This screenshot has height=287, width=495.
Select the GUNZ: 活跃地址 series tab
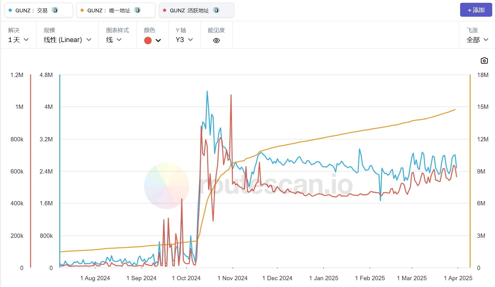coord(189,11)
